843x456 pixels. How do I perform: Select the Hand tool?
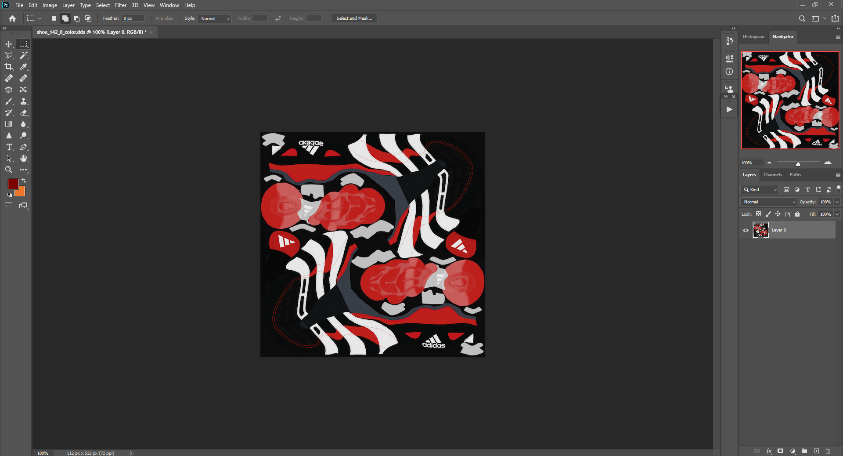pyautogui.click(x=23, y=158)
